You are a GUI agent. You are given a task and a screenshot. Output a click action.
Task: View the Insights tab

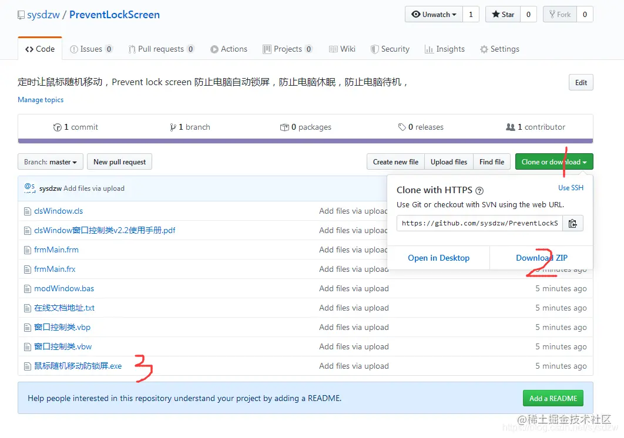coord(445,49)
